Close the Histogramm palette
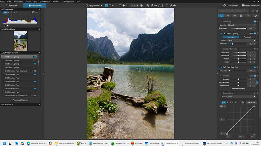This screenshot has height=146, width=261. tap(39, 9)
